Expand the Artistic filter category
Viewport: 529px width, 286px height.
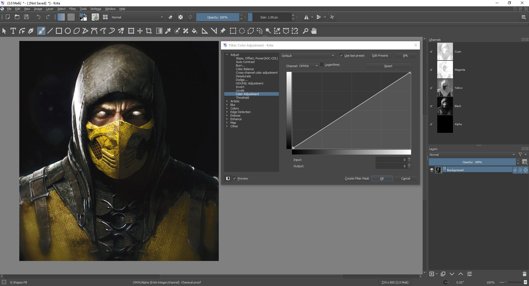227,101
